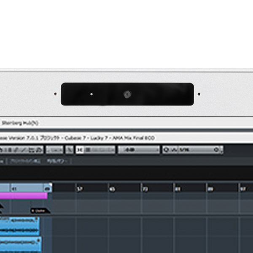Select the Draw pencil tool
The height and width of the screenshot is (253, 253).
pos(16,150)
